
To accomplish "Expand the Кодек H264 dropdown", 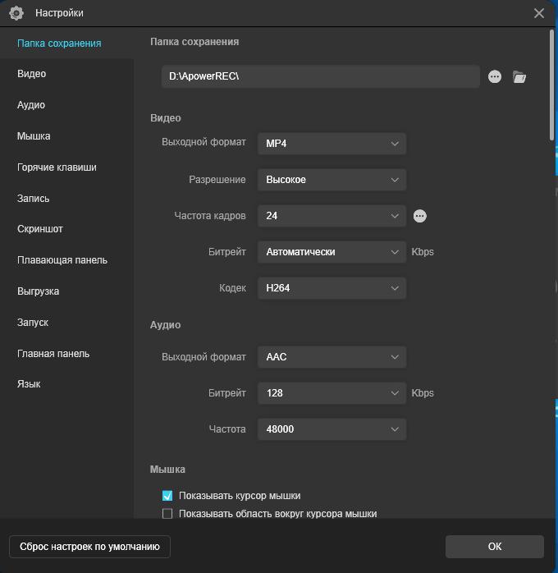I will click(332, 288).
